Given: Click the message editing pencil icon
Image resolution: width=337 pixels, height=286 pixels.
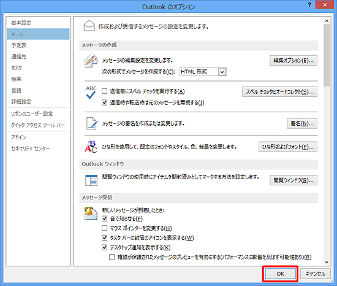Looking at the screenshot, I should tap(91, 61).
